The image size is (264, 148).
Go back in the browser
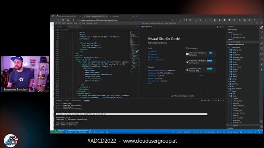coord(53,20)
